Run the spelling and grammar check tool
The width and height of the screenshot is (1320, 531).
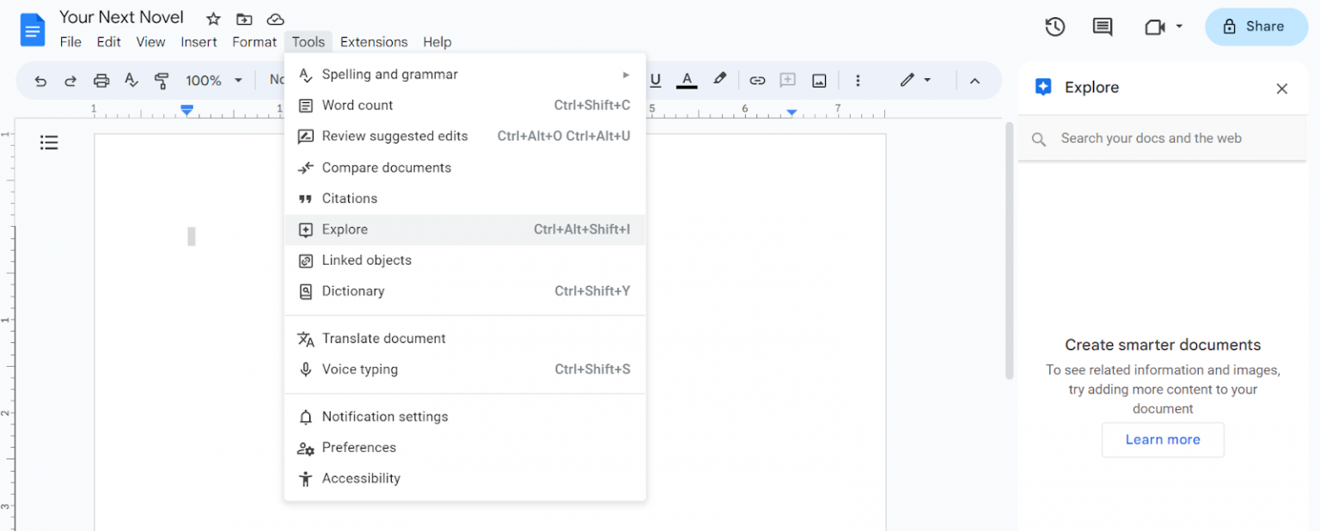coord(389,74)
